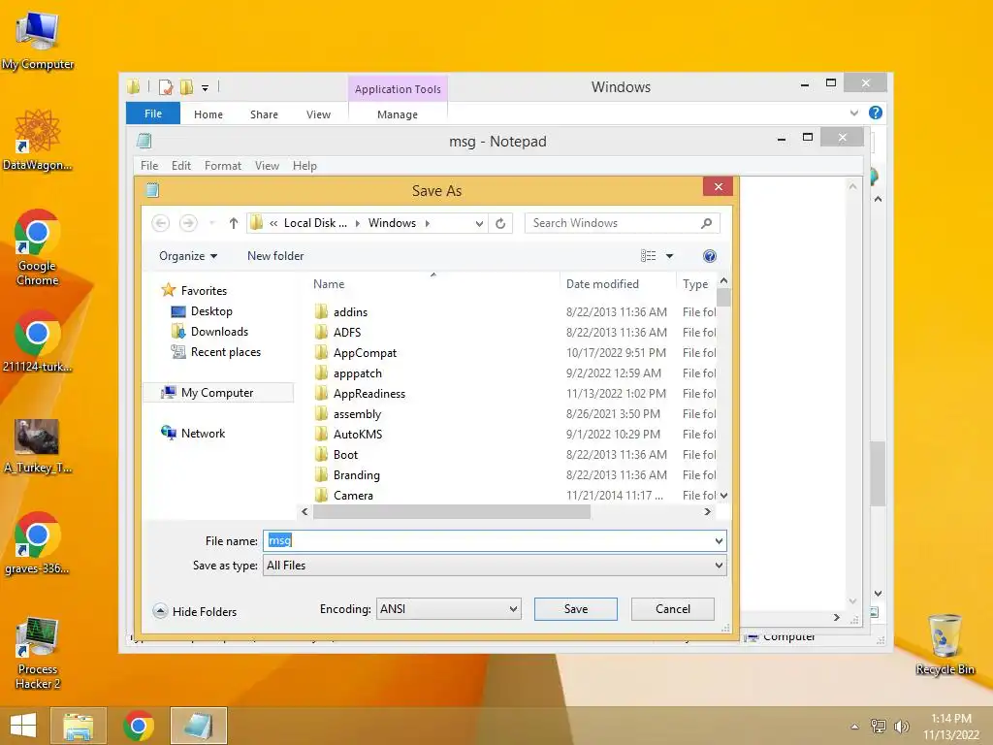Viewport: 993px width, 745px height.
Task: Switch to Explorer Home tab
Action: pos(208,114)
